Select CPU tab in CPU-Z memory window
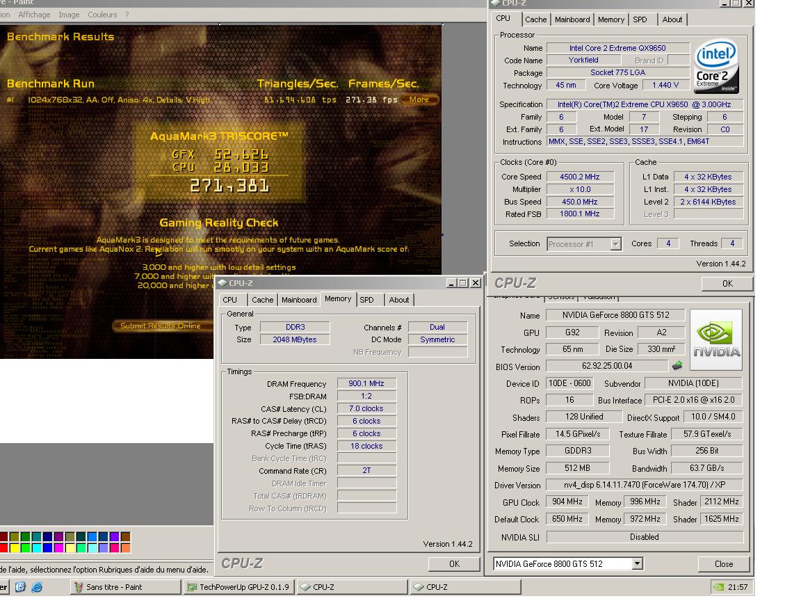This screenshot has height=601, width=801. (x=230, y=300)
